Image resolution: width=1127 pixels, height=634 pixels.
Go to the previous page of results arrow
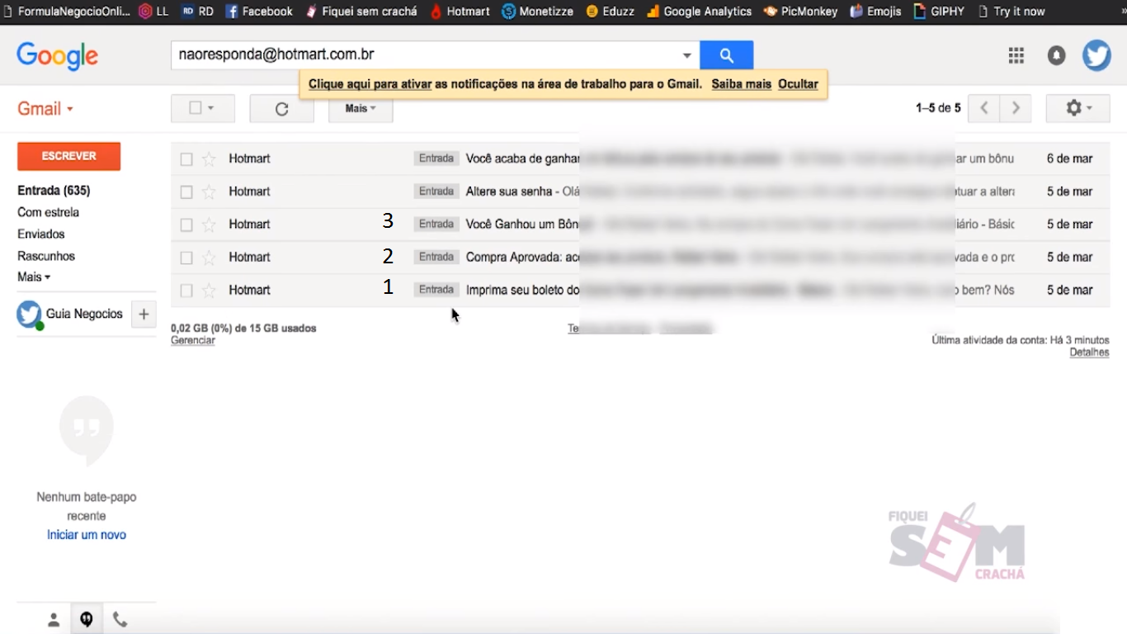(983, 108)
